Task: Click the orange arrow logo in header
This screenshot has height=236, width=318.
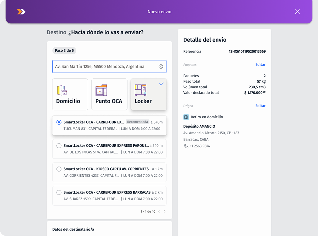Action: coord(21,12)
